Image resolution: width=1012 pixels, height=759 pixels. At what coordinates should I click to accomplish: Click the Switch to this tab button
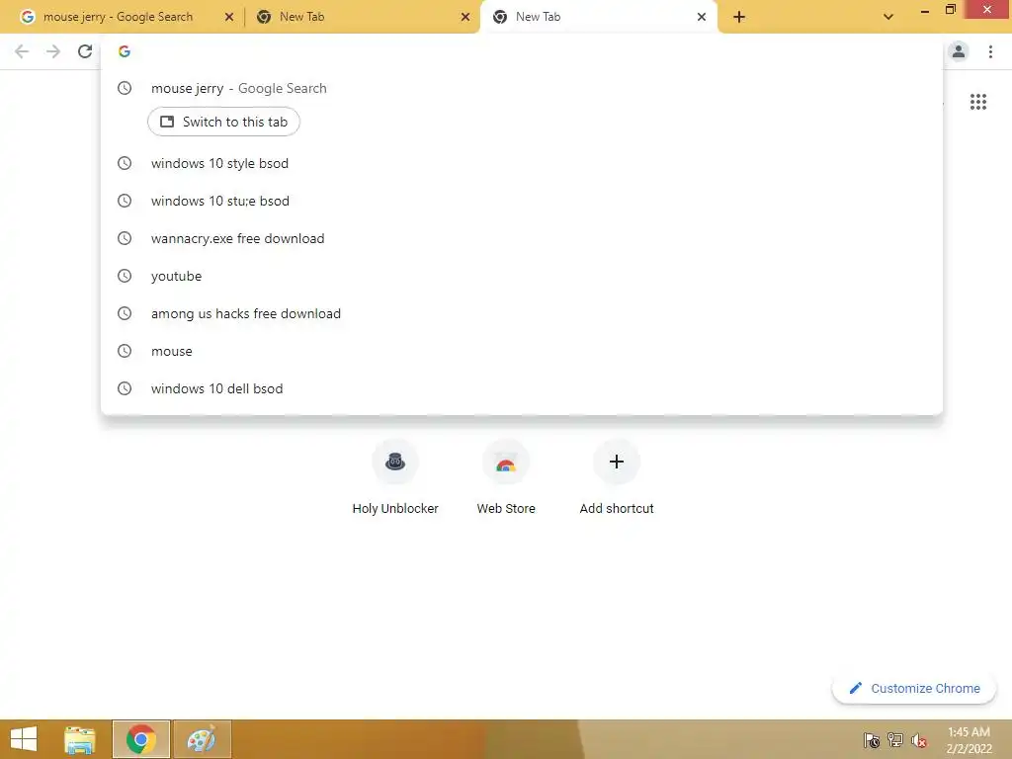pos(224,122)
